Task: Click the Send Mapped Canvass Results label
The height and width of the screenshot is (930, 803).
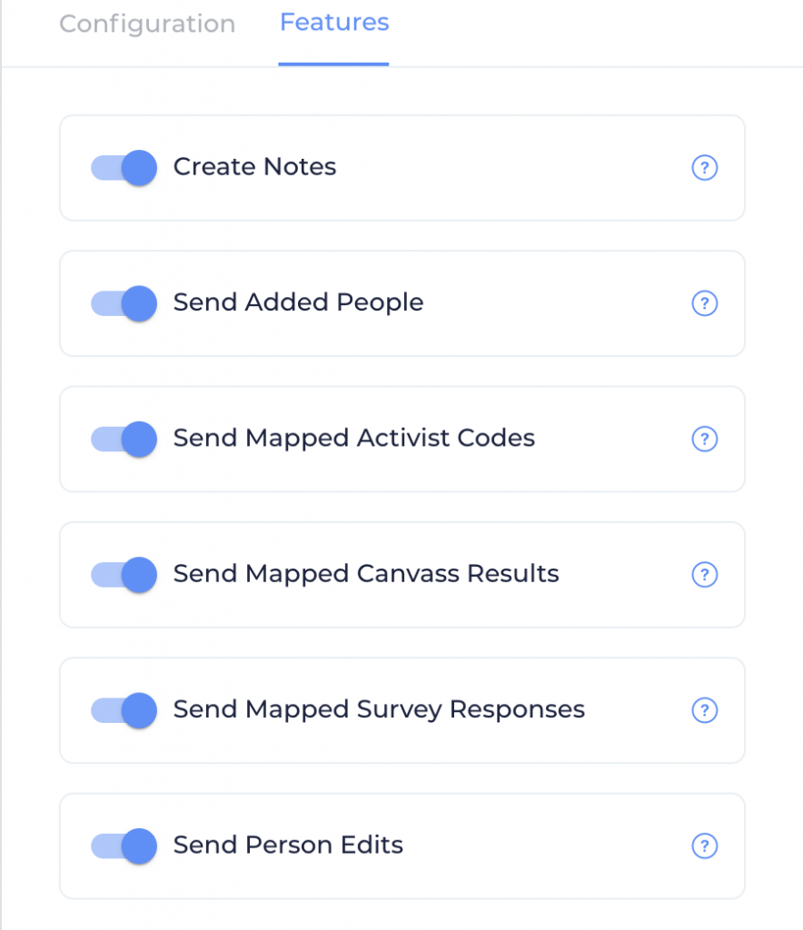Action: coord(366,574)
